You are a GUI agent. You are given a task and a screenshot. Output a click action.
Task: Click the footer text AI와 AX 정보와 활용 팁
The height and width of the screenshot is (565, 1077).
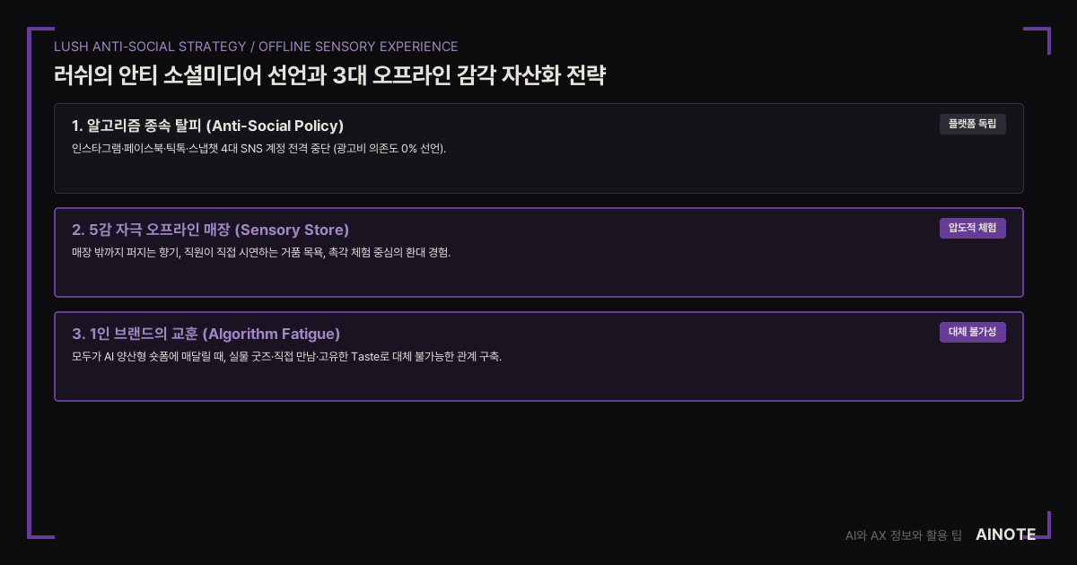904,535
